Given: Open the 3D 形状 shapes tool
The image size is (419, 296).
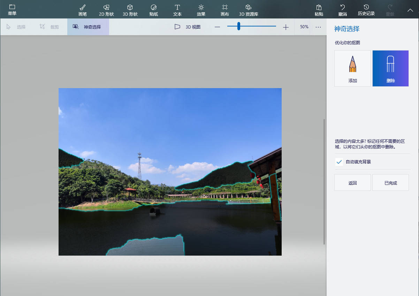Looking at the screenshot, I should tap(130, 10).
